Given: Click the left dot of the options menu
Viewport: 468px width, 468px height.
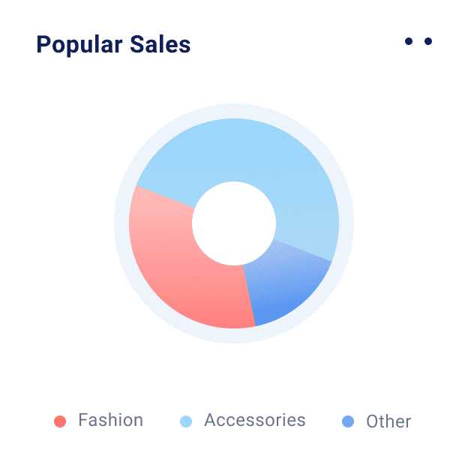Looking at the screenshot, I should tap(409, 41).
